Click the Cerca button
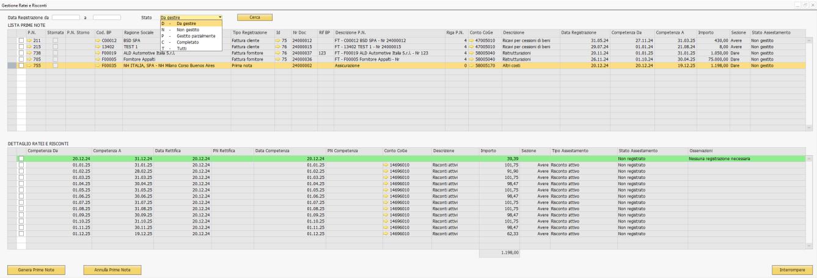The image size is (817, 278). (x=254, y=17)
